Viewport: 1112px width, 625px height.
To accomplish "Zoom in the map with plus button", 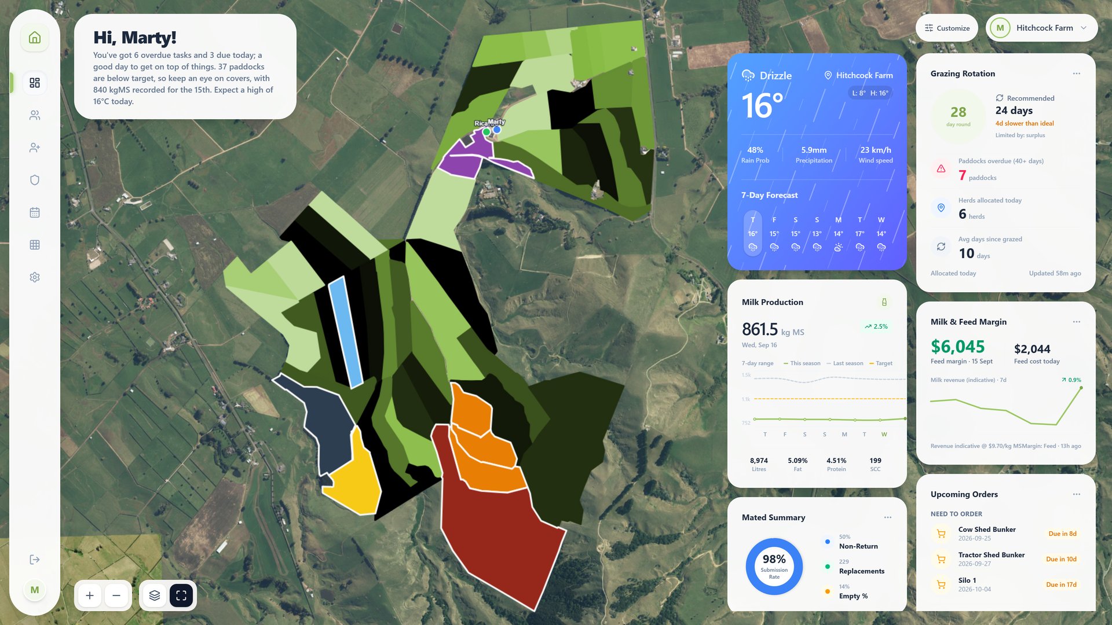I will point(90,595).
